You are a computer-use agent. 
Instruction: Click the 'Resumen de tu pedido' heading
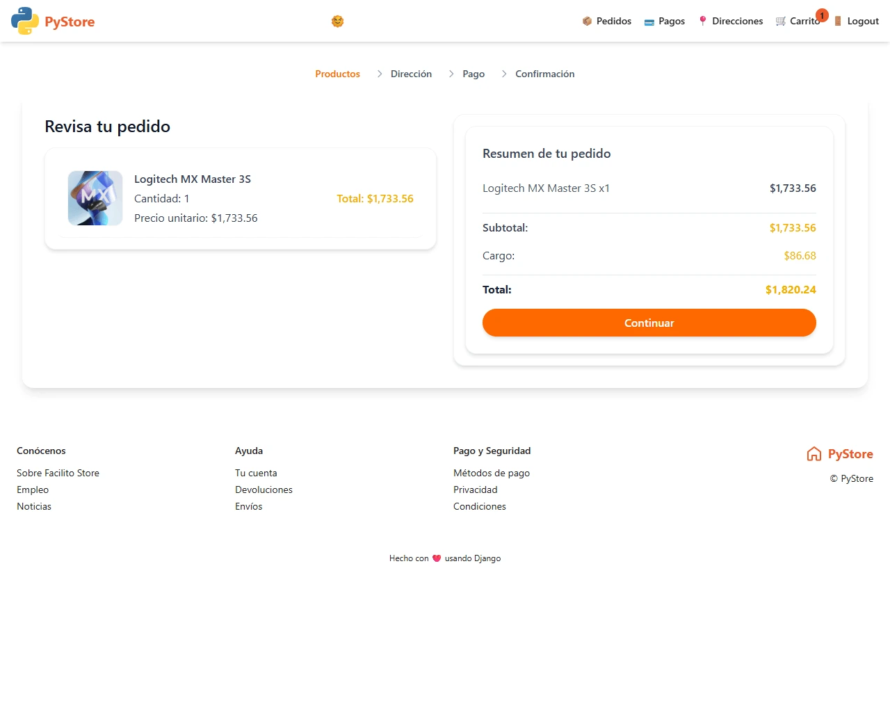547,154
